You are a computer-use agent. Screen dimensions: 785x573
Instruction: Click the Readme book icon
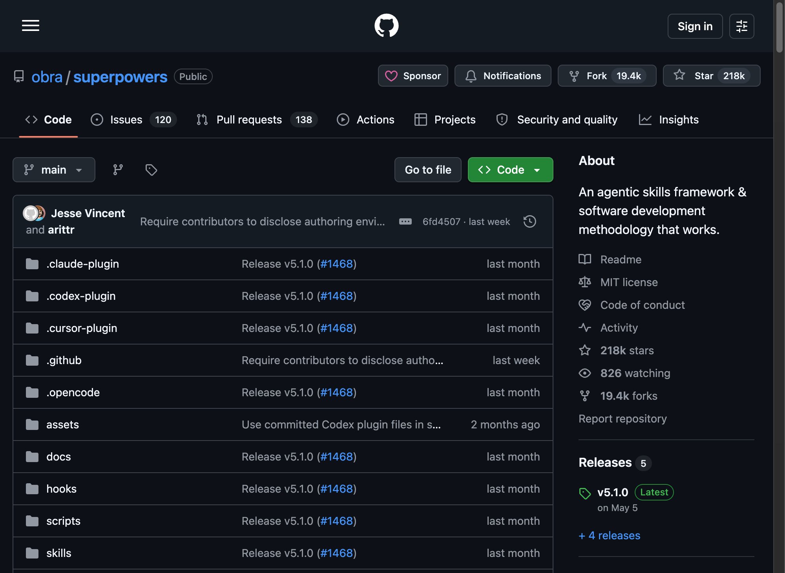click(585, 259)
